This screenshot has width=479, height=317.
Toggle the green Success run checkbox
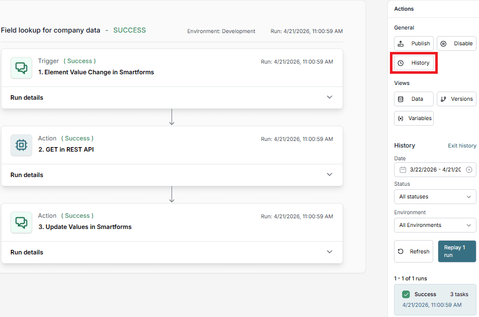(406, 294)
